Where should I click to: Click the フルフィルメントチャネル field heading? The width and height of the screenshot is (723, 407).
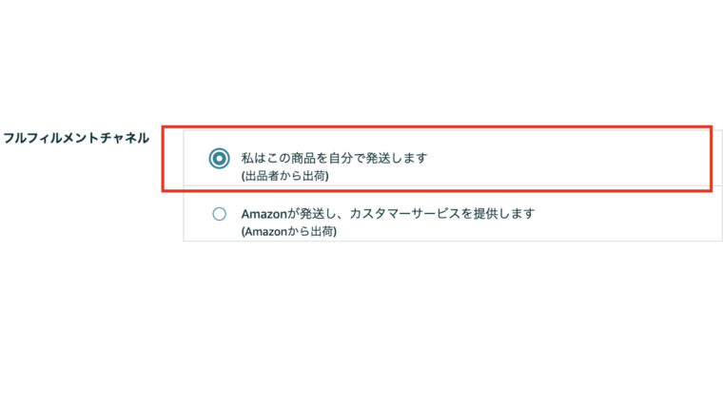76,138
